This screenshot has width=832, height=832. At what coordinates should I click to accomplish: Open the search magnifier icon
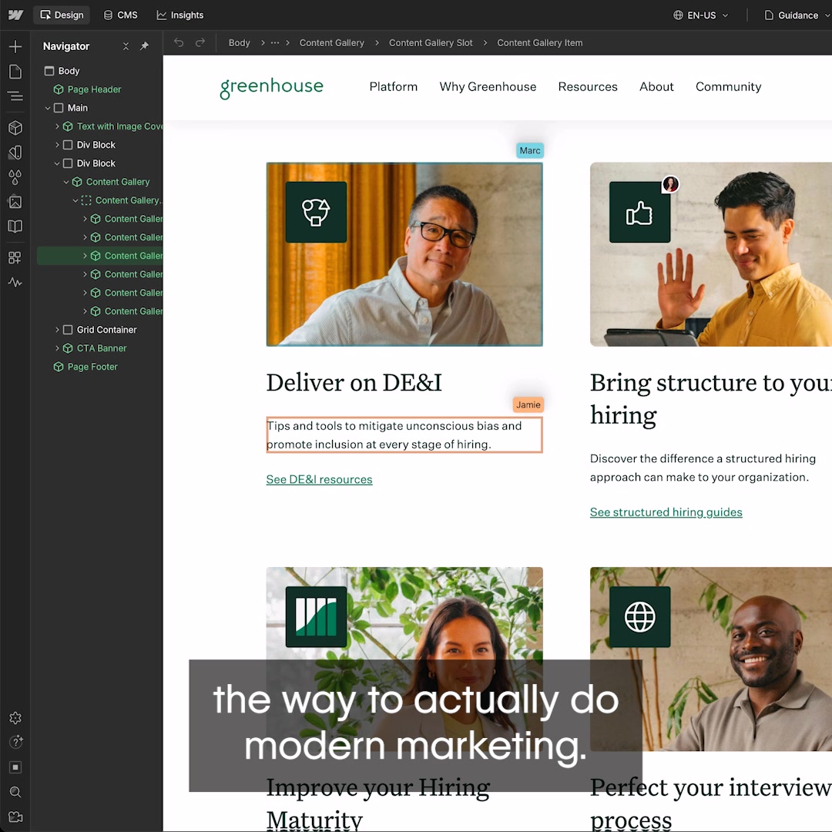15,792
